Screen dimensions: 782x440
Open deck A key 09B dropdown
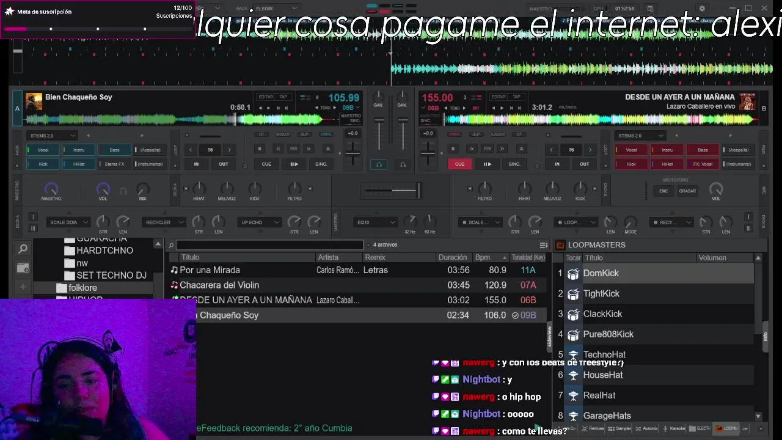(351, 108)
